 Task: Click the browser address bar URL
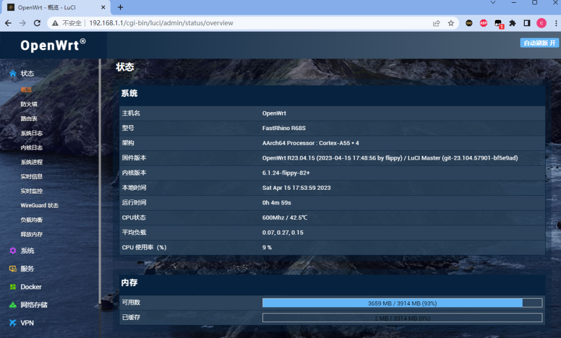click(x=161, y=23)
